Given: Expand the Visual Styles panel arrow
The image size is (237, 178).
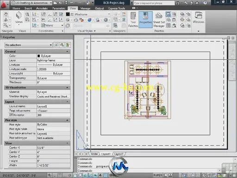Looking at the screenshot, I should pyautogui.click(x=95, y=31).
